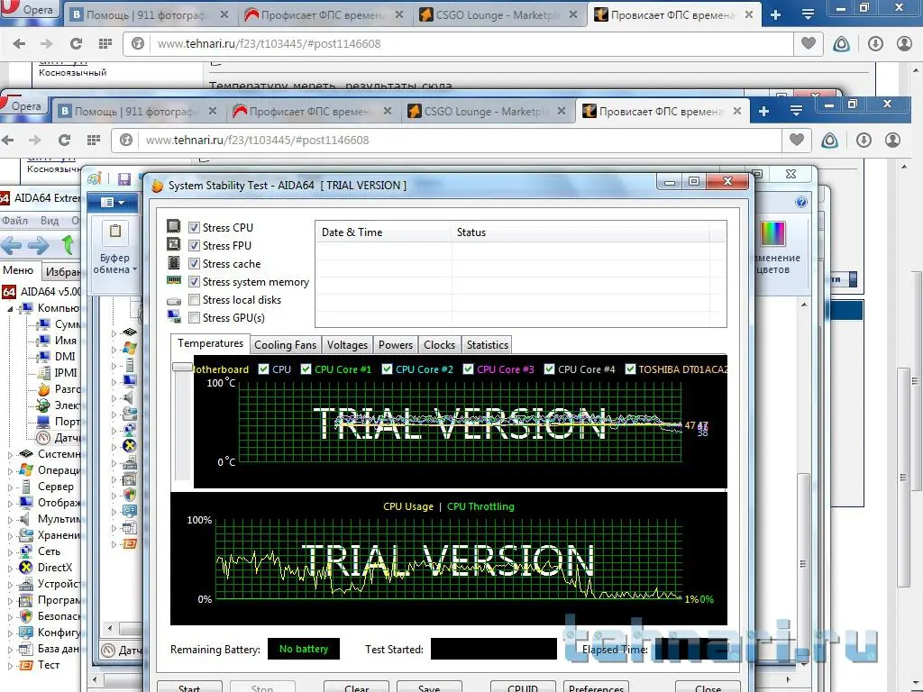Open the Изменение цветов color palette
Image resolution: width=923 pixels, height=692 pixels.
772,233
